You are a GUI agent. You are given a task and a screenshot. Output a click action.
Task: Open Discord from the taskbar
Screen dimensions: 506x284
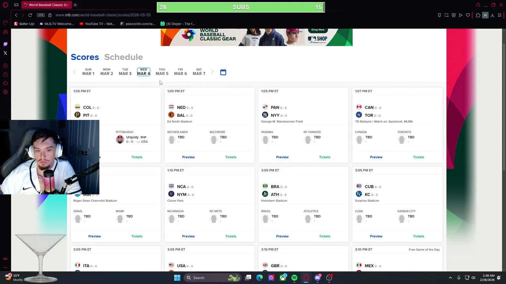click(317, 278)
